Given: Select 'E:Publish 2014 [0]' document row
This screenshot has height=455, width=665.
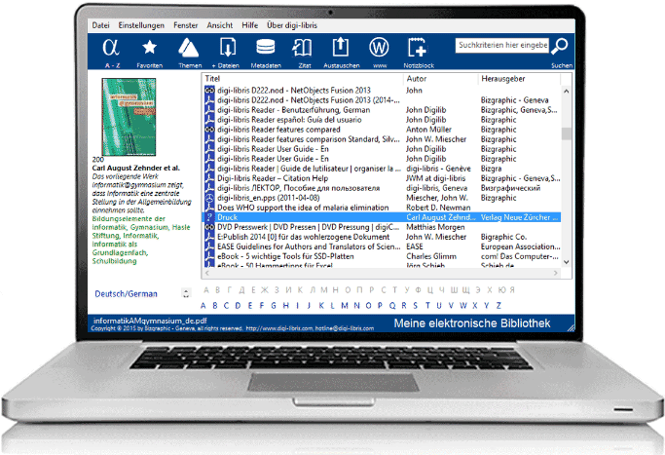Looking at the screenshot, I should (303, 237).
